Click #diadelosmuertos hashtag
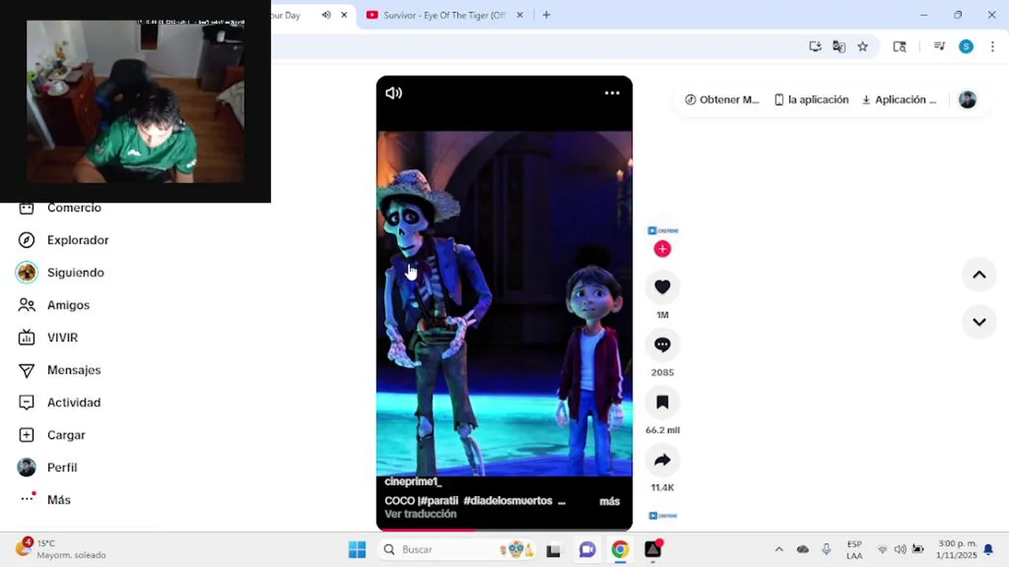Image resolution: width=1009 pixels, height=567 pixels. pyautogui.click(x=508, y=501)
